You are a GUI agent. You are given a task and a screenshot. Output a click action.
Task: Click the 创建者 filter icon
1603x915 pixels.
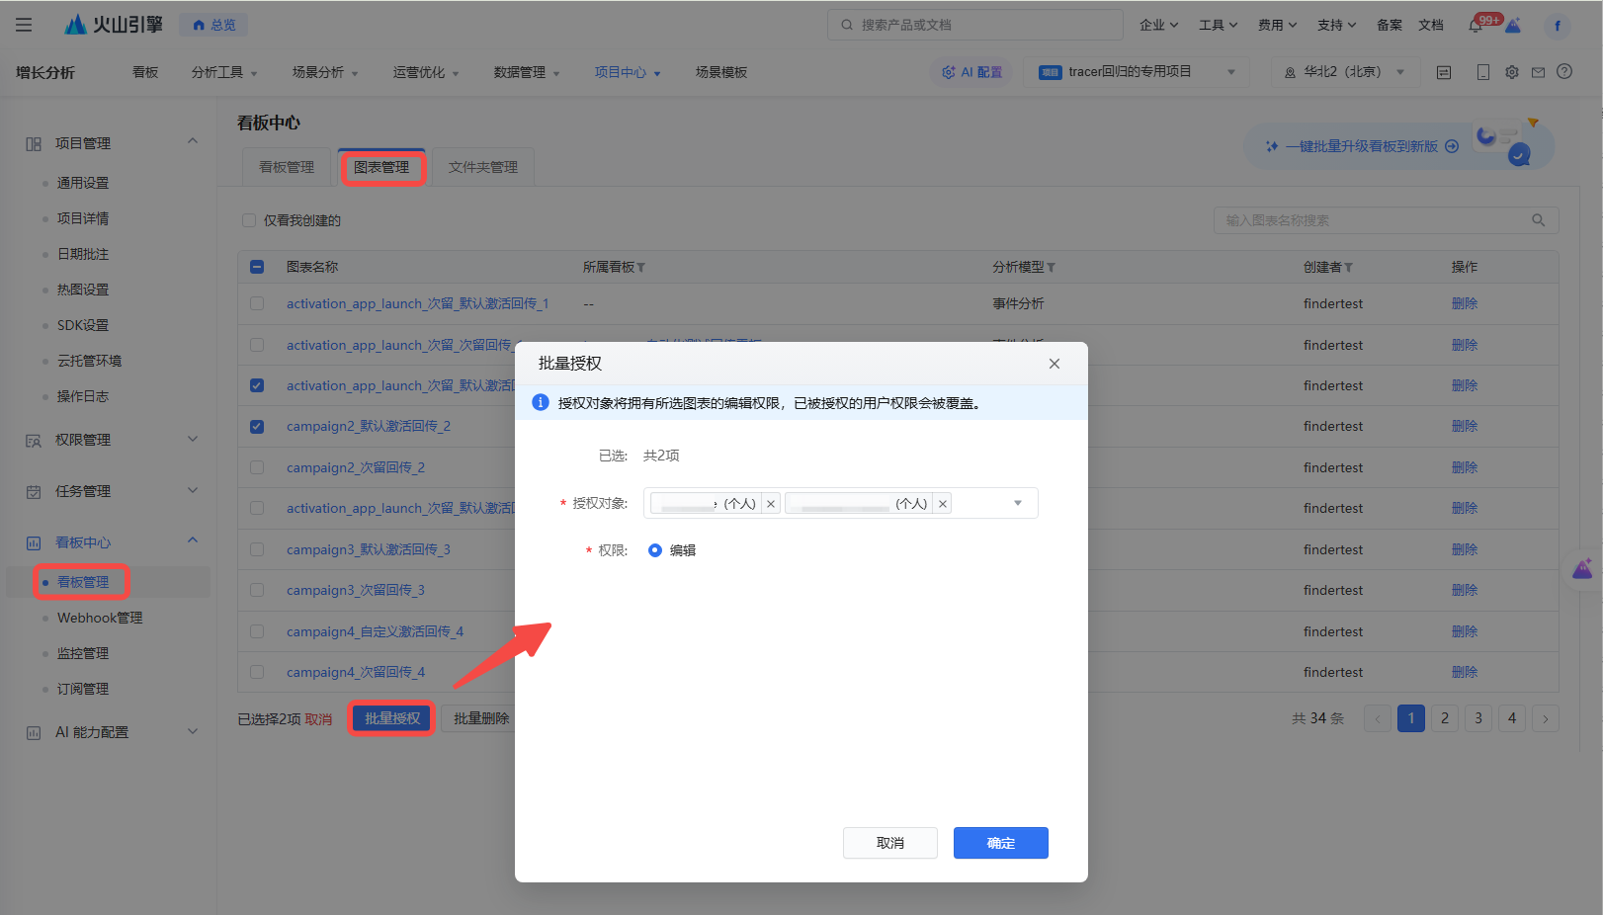tap(1348, 268)
